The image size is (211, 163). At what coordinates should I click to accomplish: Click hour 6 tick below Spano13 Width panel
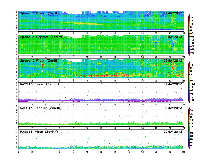click(60, 81)
